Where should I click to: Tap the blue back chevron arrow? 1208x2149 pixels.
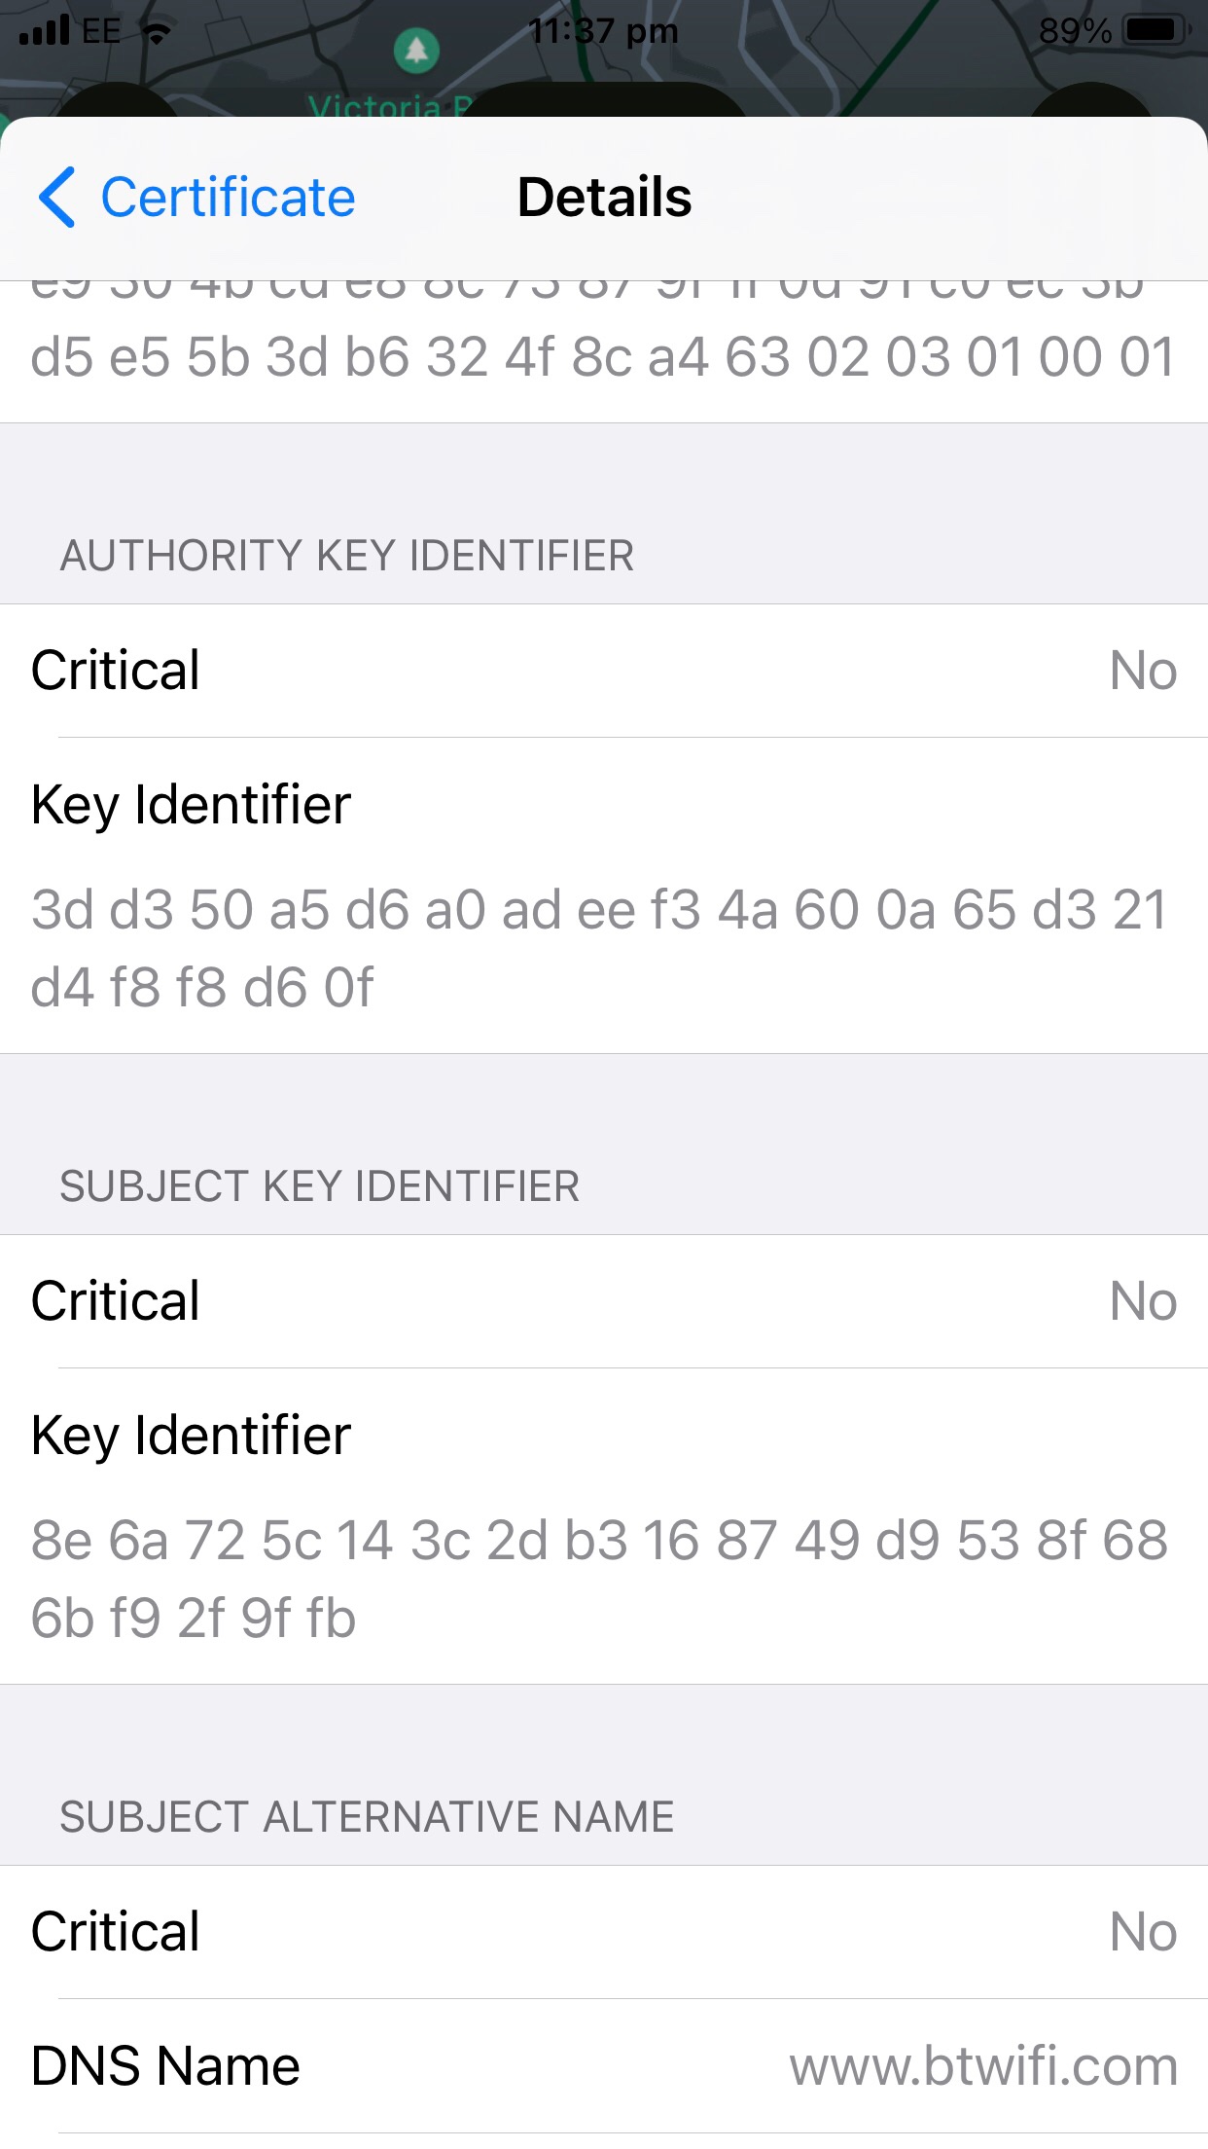[57, 197]
